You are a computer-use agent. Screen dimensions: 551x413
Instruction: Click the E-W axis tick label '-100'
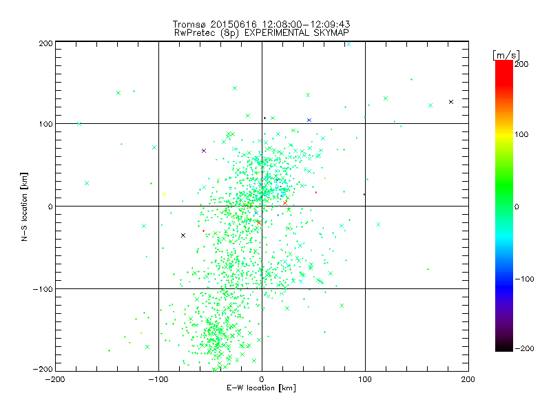(x=158, y=379)
